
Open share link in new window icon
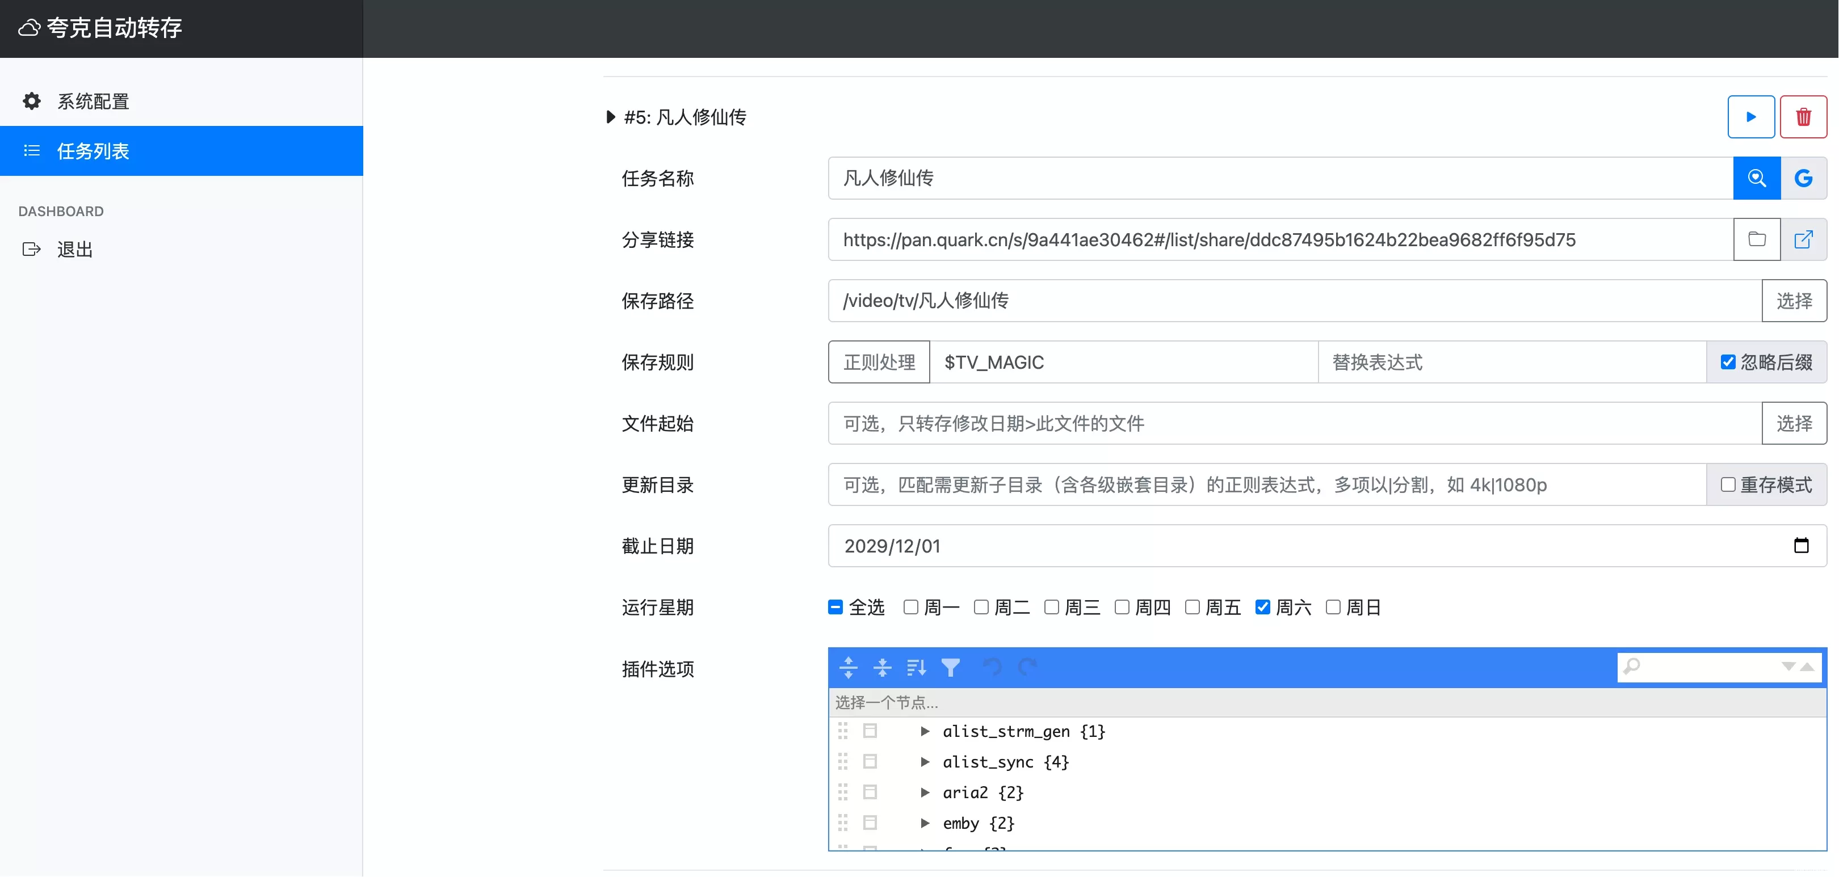(x=1803, y=239)
